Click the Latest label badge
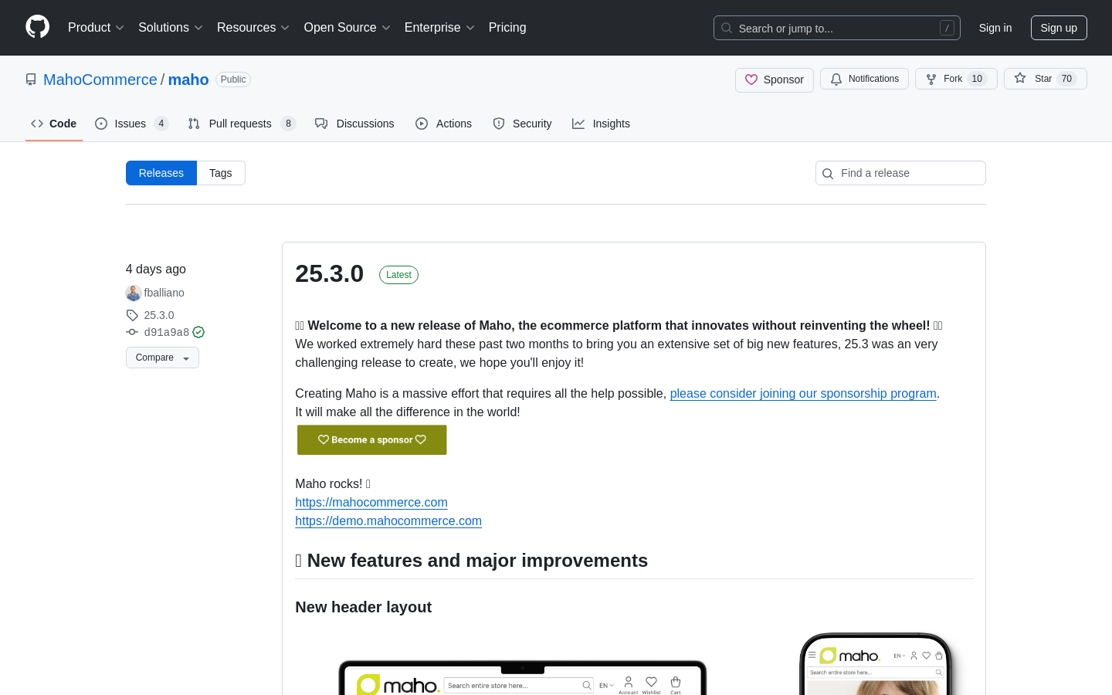The height and width of the screenshot is (695, 1112). (398, 275)
